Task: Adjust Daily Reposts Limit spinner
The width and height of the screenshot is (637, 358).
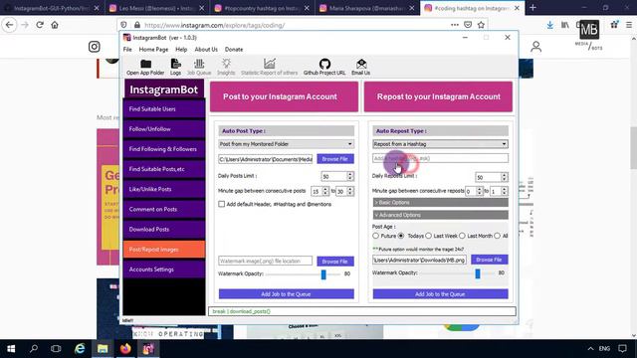Action: [x=492, y=177]
